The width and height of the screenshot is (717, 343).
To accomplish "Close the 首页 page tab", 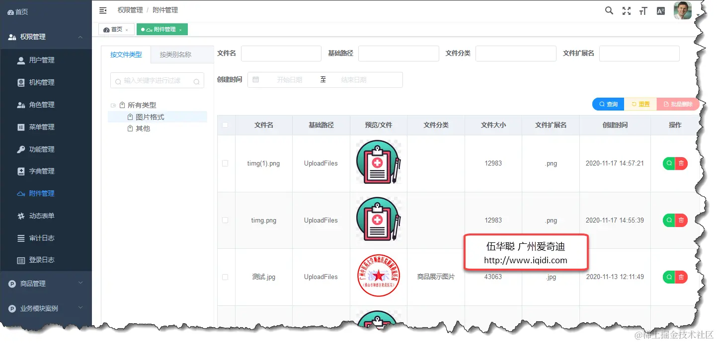I will tap(127, 30).
